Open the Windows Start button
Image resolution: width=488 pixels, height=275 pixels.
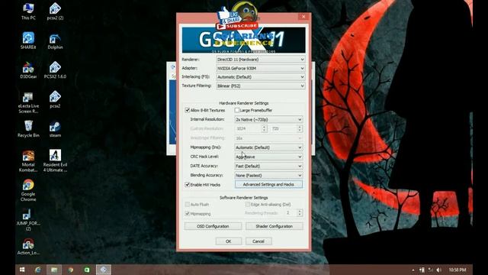[22, 270]
